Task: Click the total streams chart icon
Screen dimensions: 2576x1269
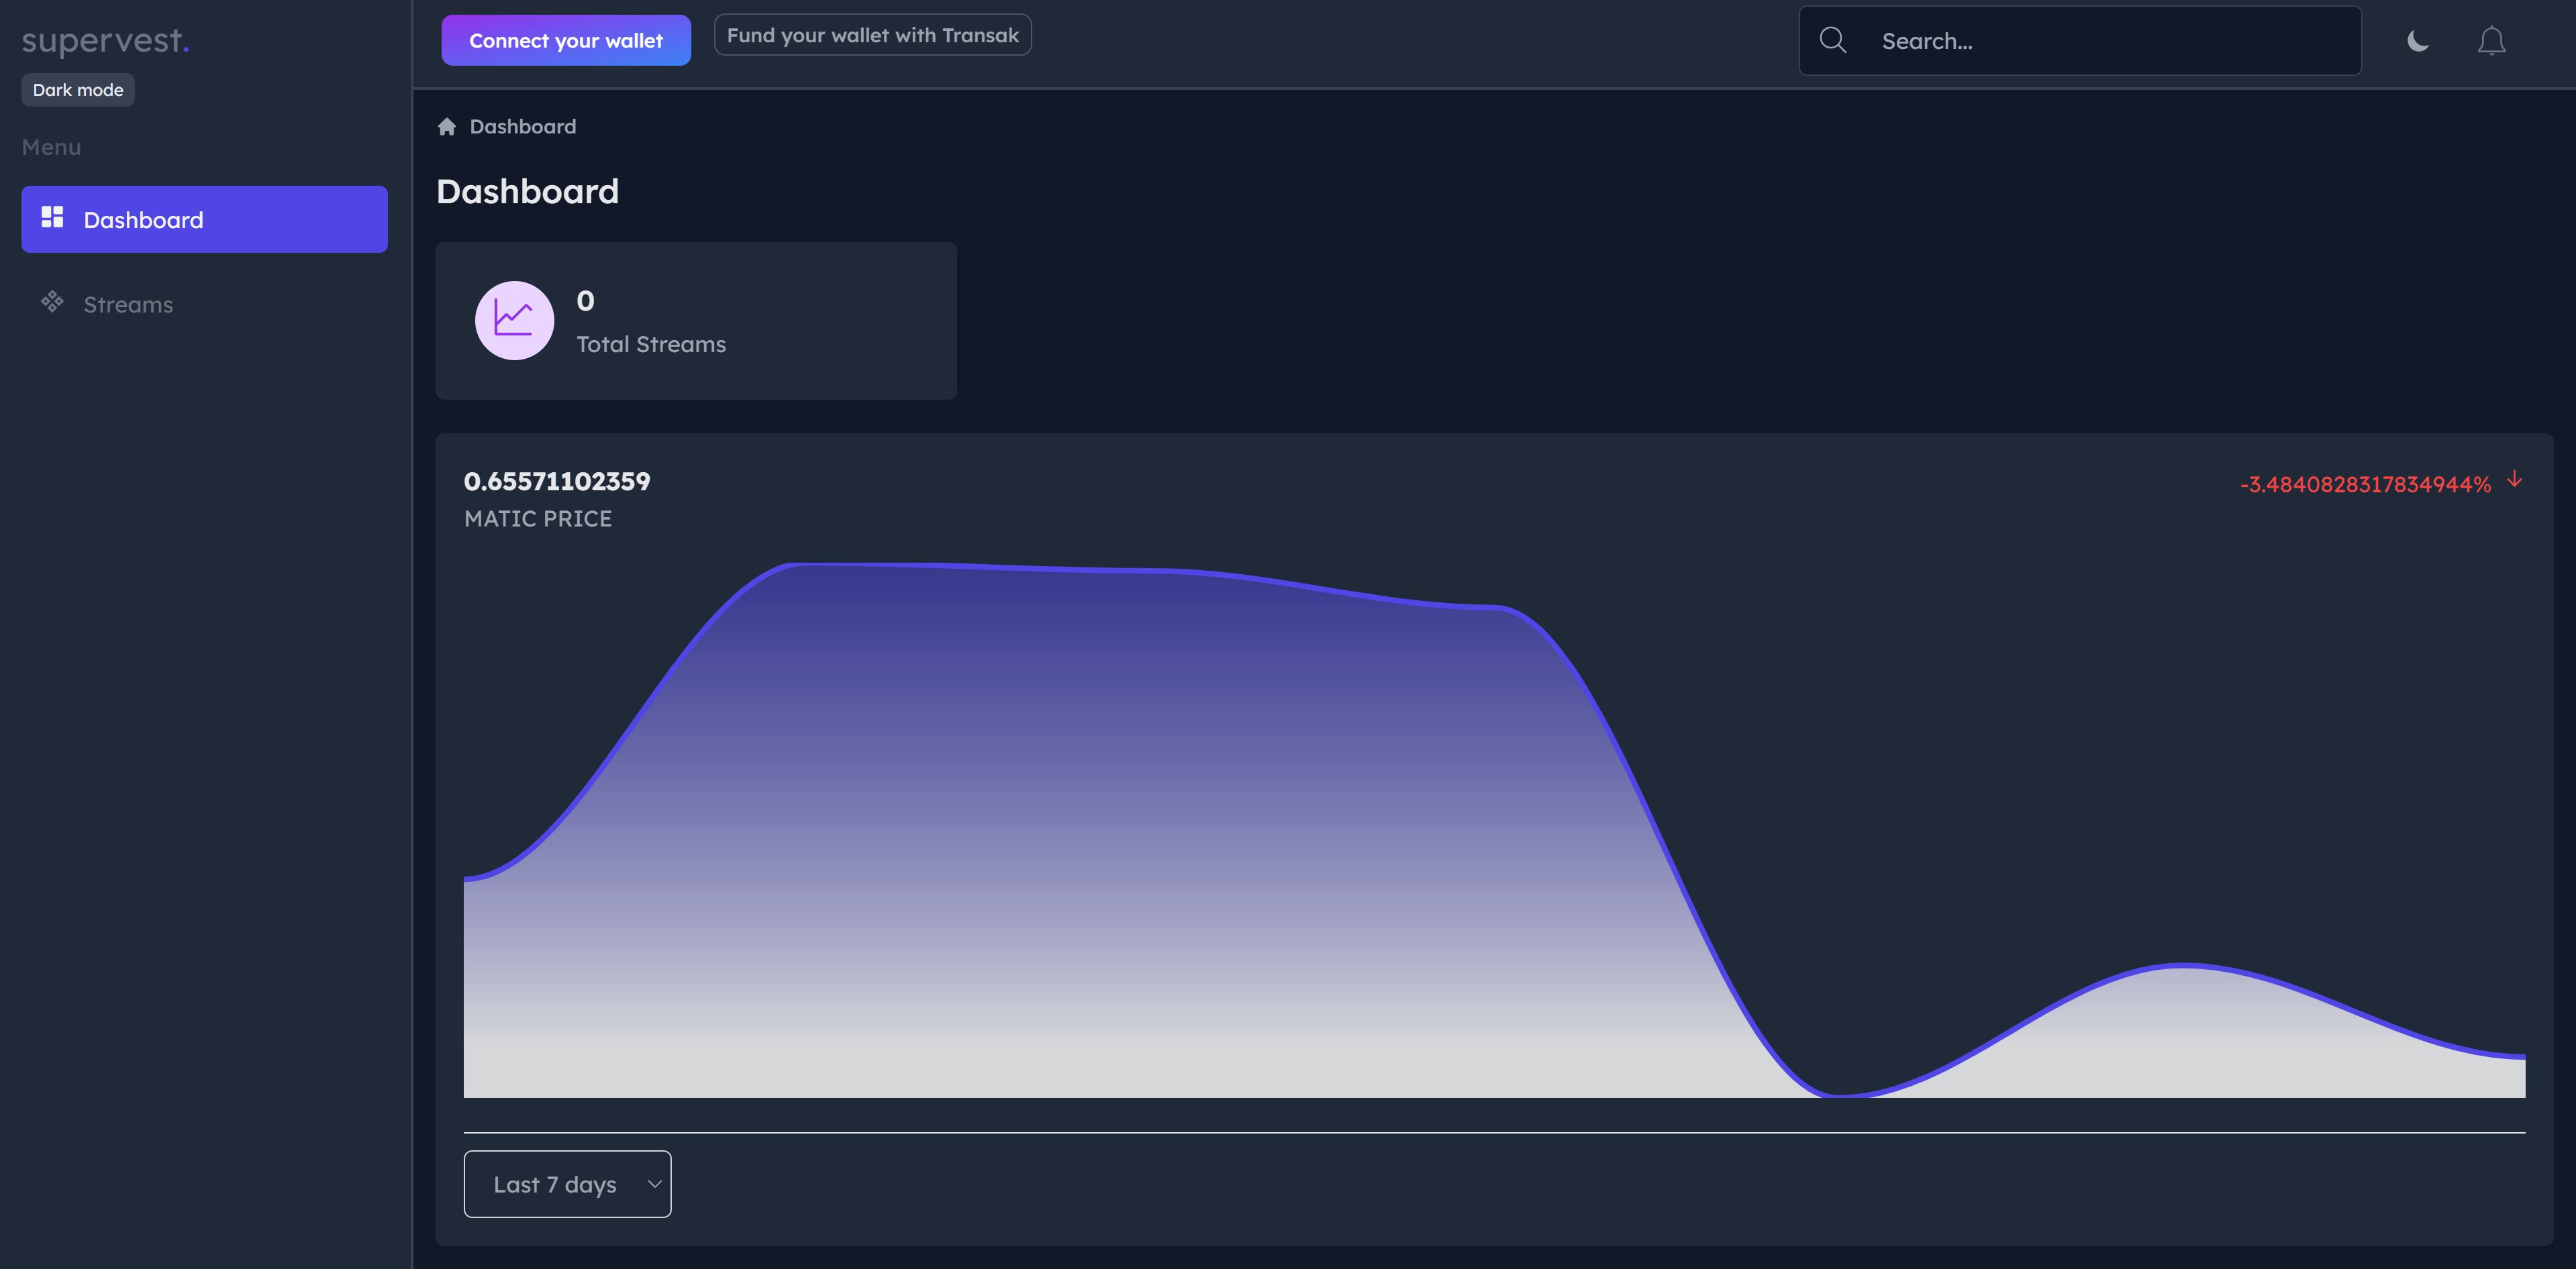Action: pyautogui.click(x=514, y=320)
